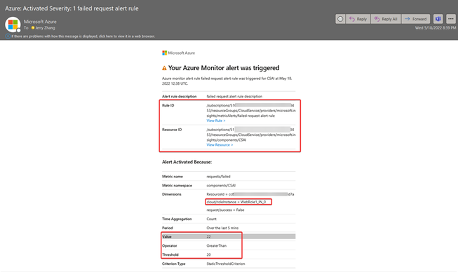
Task: Reply to the Azure alert email
Action: [x=358, y=19]
